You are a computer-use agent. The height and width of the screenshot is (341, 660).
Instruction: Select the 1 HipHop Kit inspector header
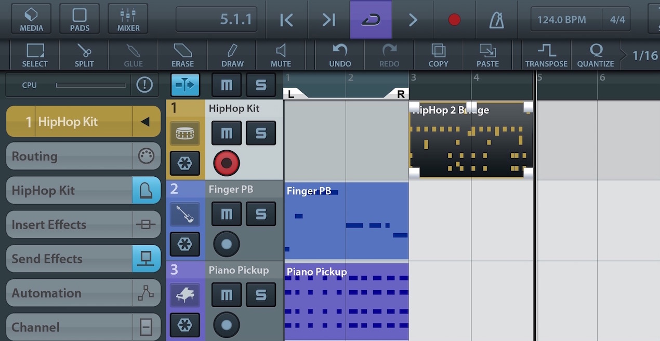point(83,122)
